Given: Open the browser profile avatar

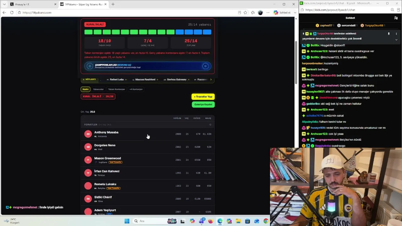Looking at the screenshot, I should click(260, 13).
